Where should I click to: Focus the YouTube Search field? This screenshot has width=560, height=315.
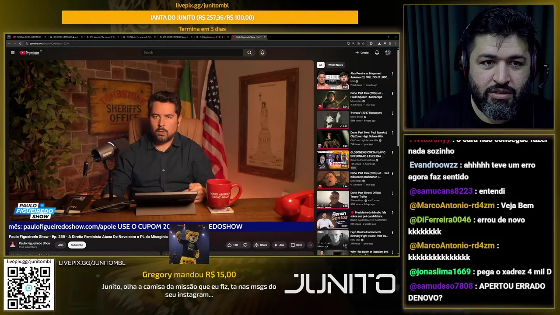coord(192,52)
